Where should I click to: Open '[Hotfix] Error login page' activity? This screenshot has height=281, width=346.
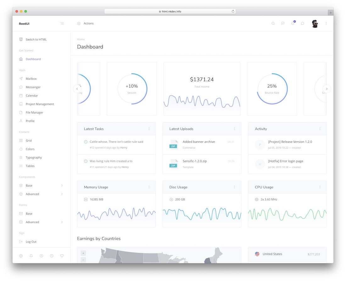click(x=286, y=161)
